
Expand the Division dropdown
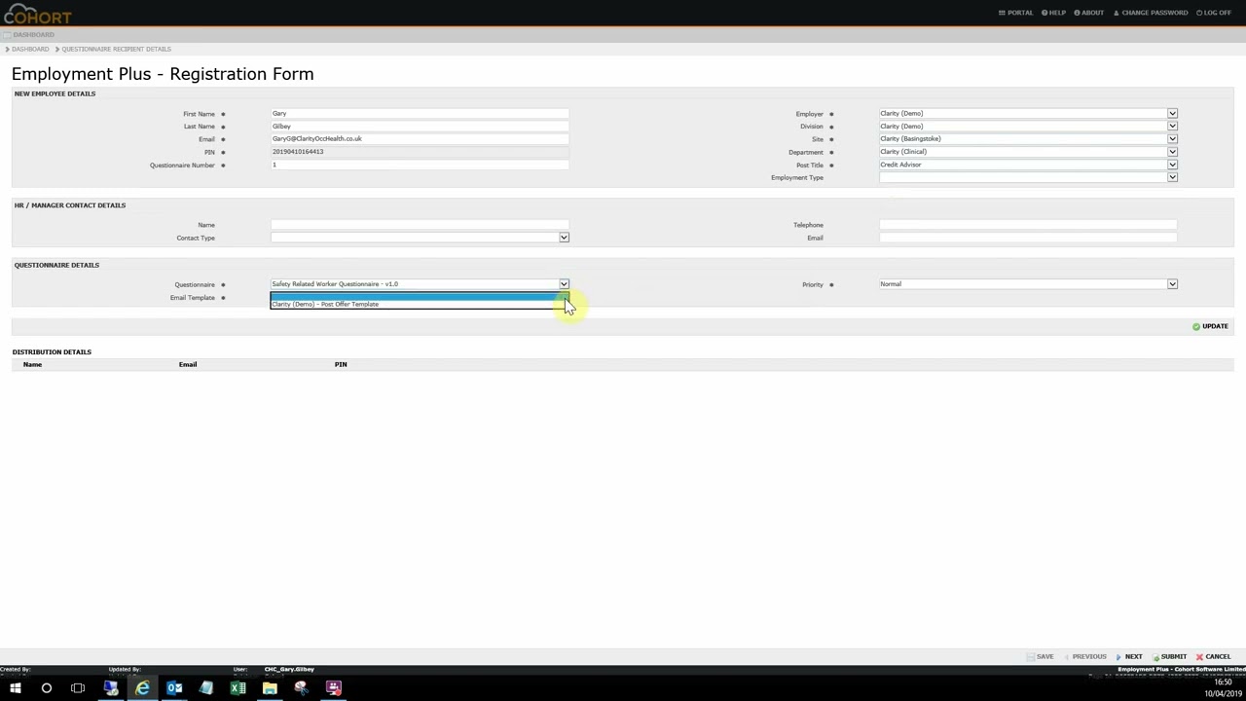[1172, 127]
